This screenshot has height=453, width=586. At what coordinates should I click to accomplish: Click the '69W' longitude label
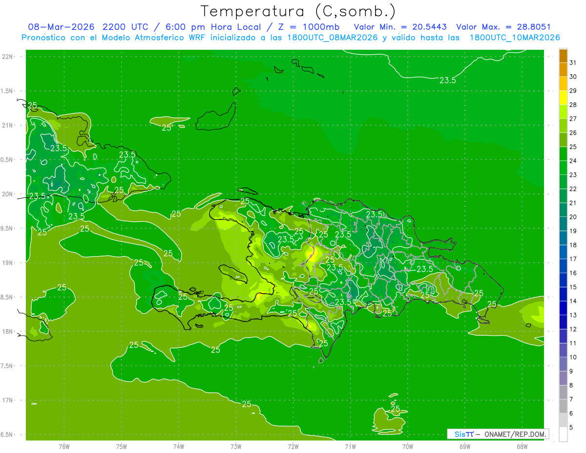tap(465, 446)
